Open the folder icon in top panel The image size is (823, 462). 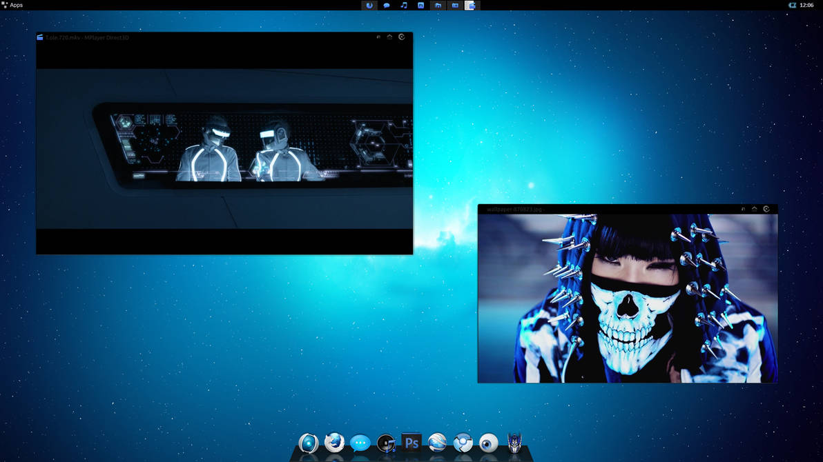tap(438, 6)
